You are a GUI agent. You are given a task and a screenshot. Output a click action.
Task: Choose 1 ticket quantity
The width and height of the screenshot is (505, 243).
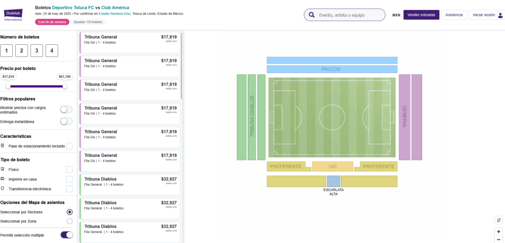point(6,51)
